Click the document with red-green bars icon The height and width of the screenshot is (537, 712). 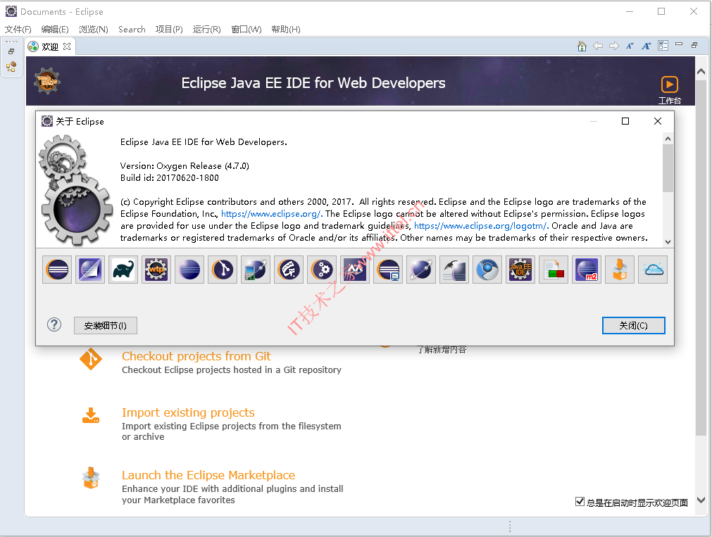[x=554, y=270]
